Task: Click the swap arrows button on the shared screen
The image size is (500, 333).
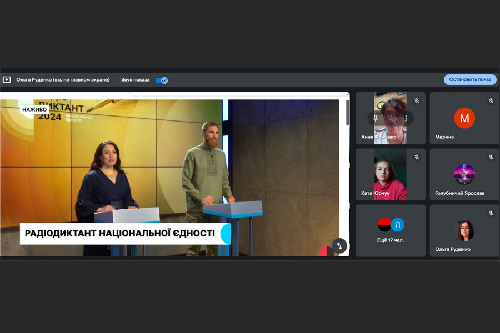Action: (339, 245)
